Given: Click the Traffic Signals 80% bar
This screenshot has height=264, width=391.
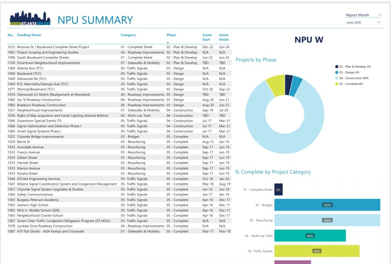Looking at the screenshot, I should (317, 251).
